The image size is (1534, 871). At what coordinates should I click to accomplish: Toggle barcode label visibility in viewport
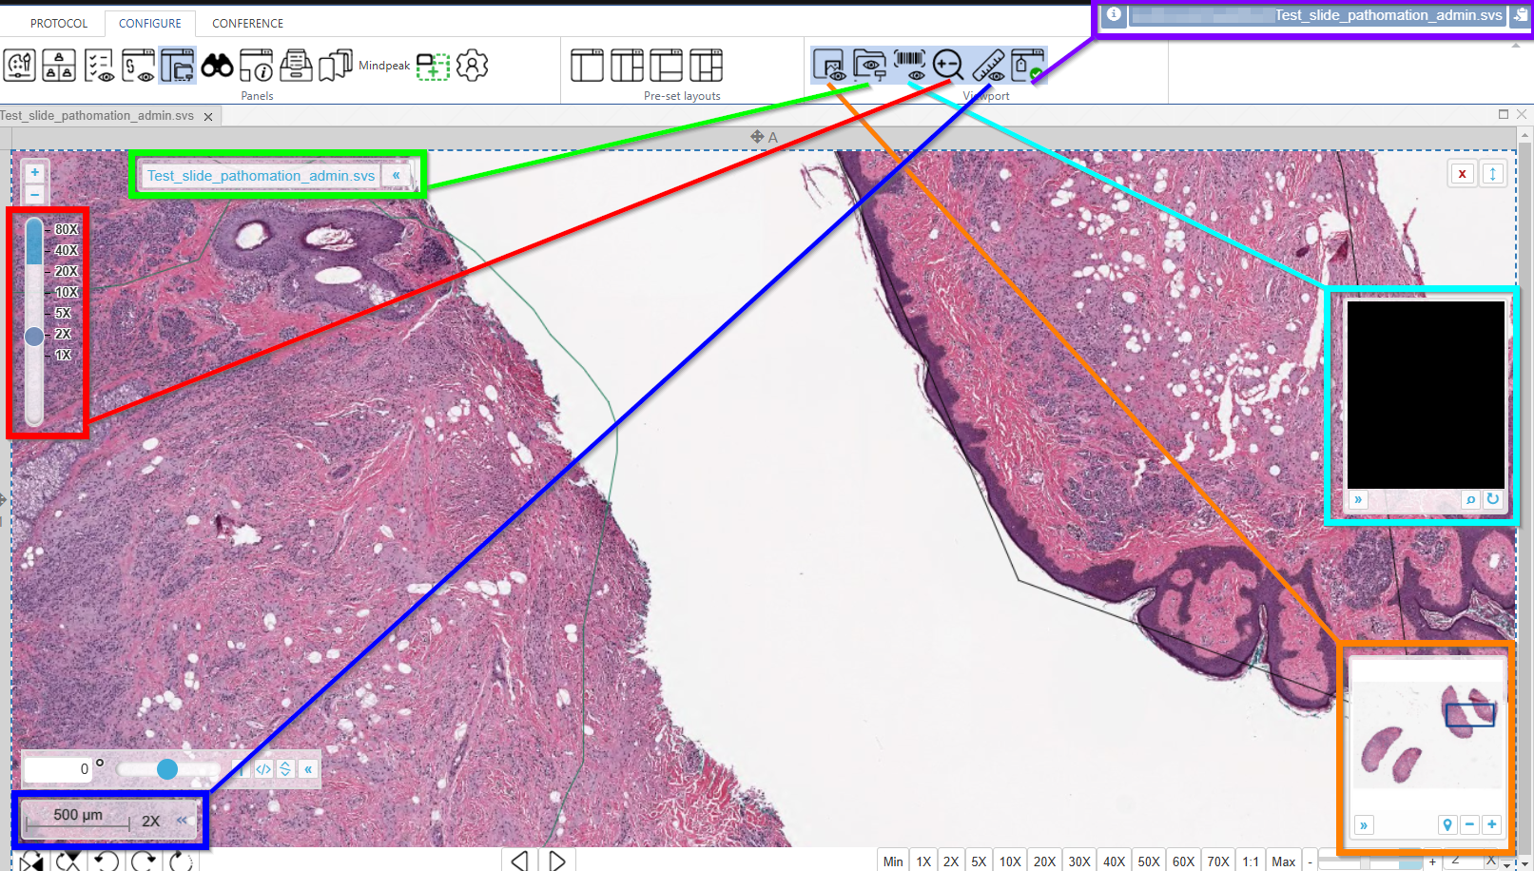click(909, 65)
